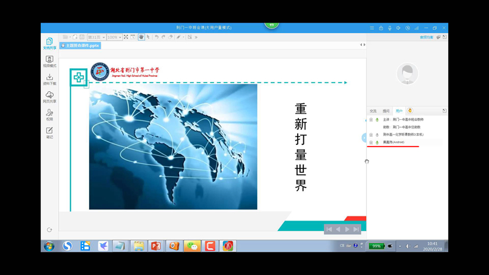The width and height of the screenshot is (489, 275).
Task: Click the fullscreen expand icon in toolbar
Action: (x=126, y=37)
